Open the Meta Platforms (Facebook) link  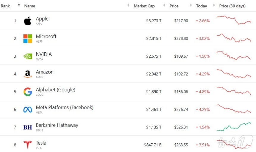click(x=65, y=107)
